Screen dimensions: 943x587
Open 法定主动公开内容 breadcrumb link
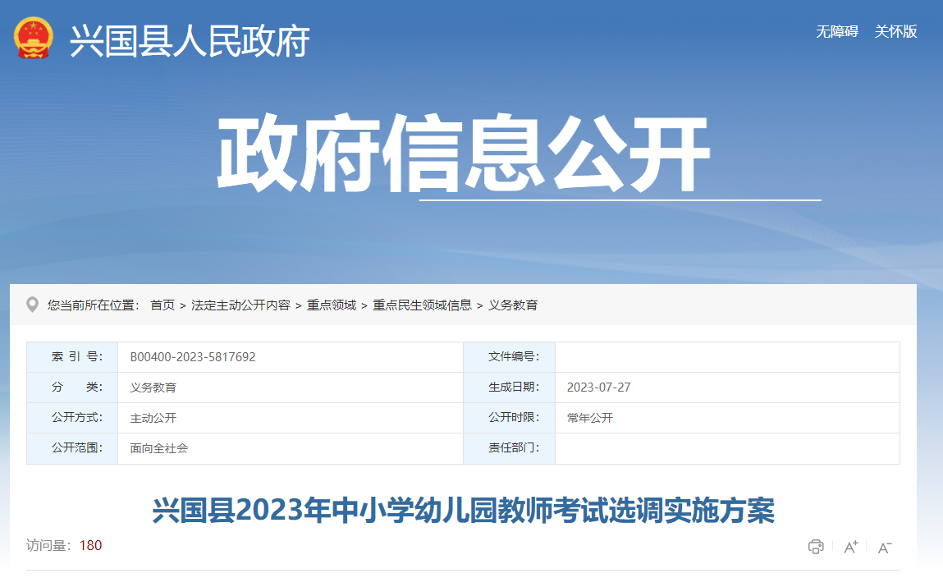pyautogui.click(x=240, y=305)
